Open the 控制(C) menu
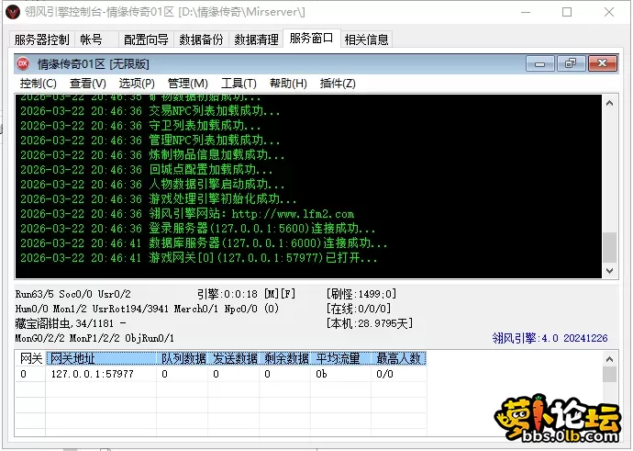633x451 pixels. [39, 84]
